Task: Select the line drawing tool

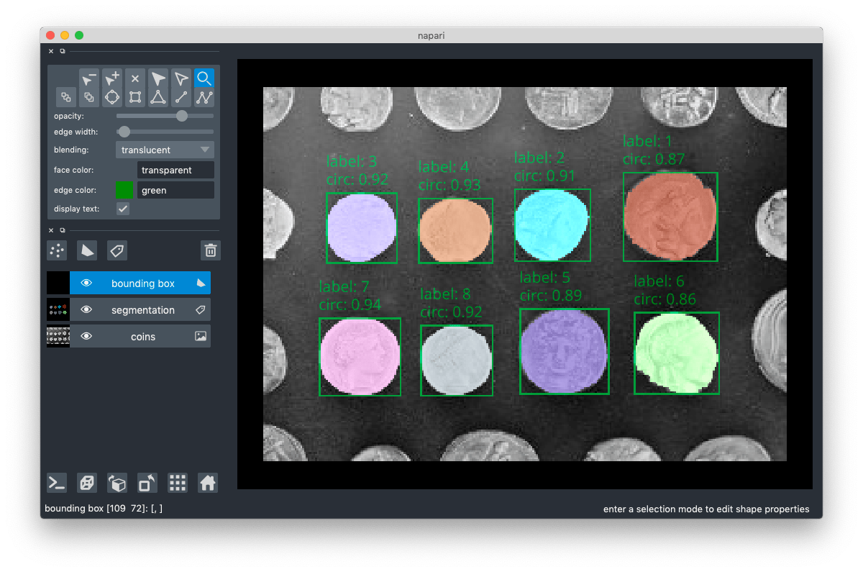Action: click(181, 96)
